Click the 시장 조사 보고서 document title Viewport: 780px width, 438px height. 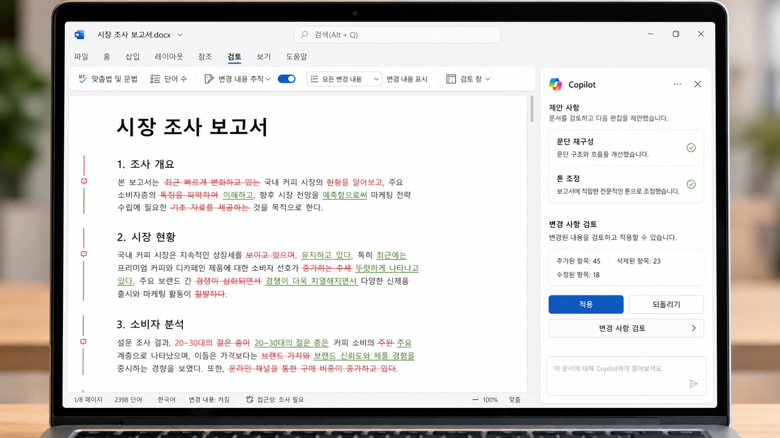(192, 127)
